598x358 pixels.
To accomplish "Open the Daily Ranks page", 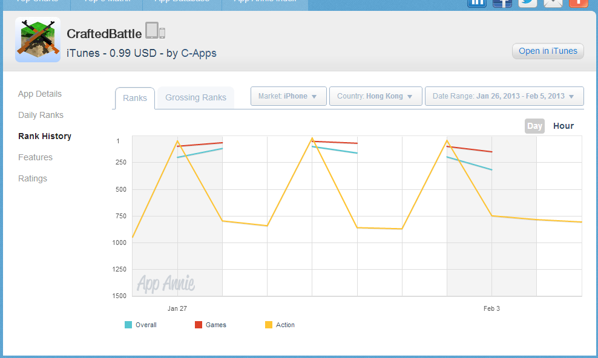I will point(41,115).
